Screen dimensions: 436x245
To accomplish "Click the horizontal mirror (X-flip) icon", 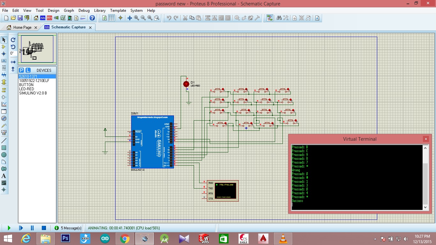I will (x=13, y=62).
